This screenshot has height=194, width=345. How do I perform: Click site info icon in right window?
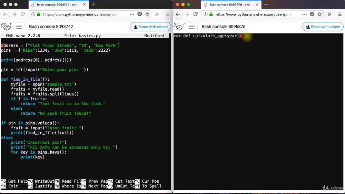coord(206,14)
